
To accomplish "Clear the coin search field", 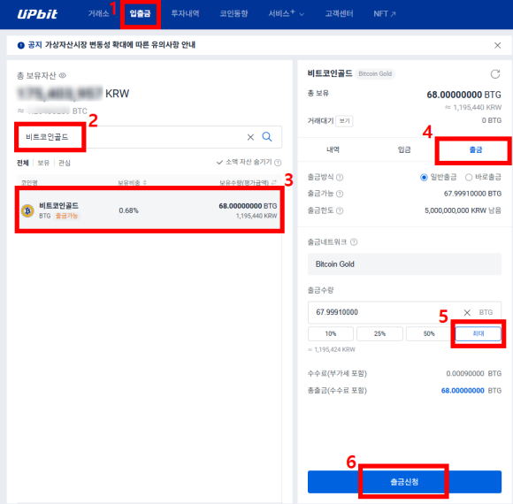I will 250,137.
